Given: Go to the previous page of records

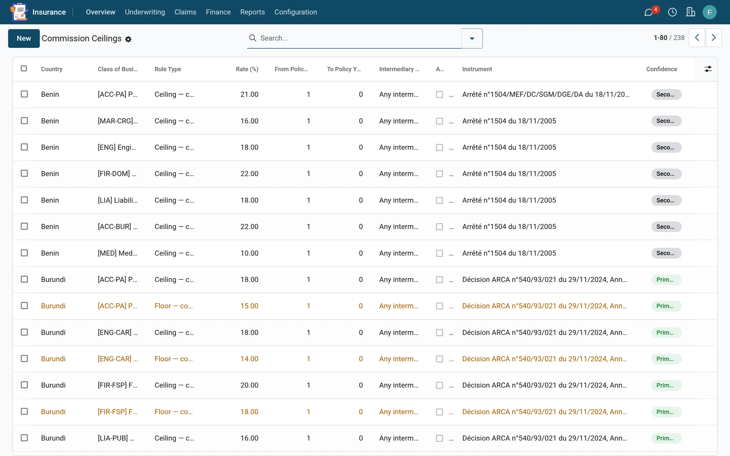Looking at the screenshot, I should (x=697, y=38).
